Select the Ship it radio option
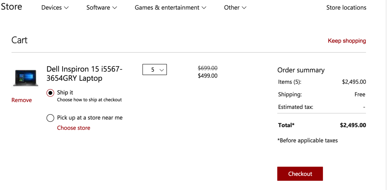Viewport: 387px width, 190px height. pos(50,93)
